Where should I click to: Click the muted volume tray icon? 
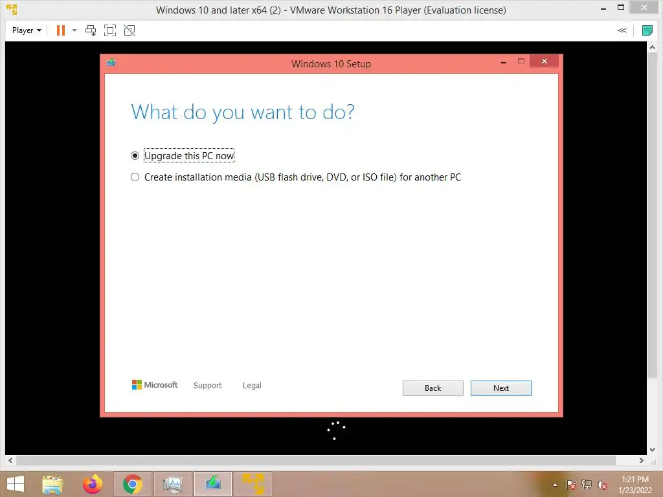point(601,485)
